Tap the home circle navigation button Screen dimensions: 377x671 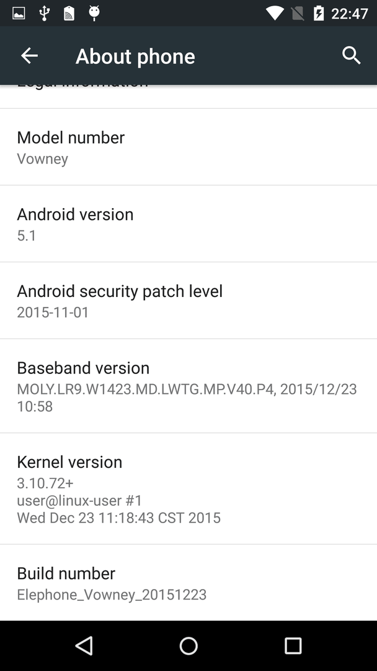pyautogui.click(x=188, y=646)
